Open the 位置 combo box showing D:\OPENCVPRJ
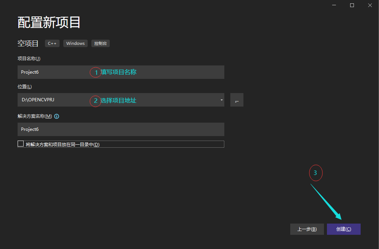Screen dimensions: 379x249 coord(112,100)
